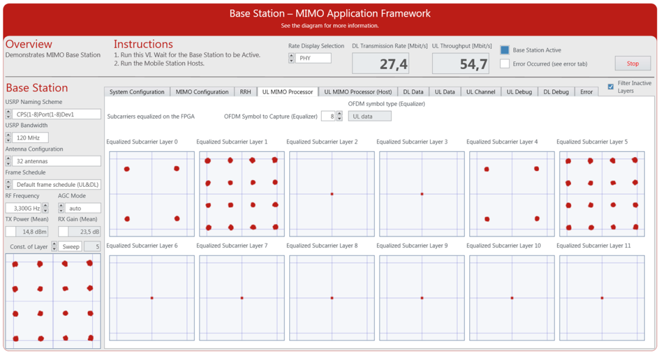Click the Frame Schedule stepper arrows
Image resolution: width=659 pixels, height=353 pixels.
click(9, 184)
